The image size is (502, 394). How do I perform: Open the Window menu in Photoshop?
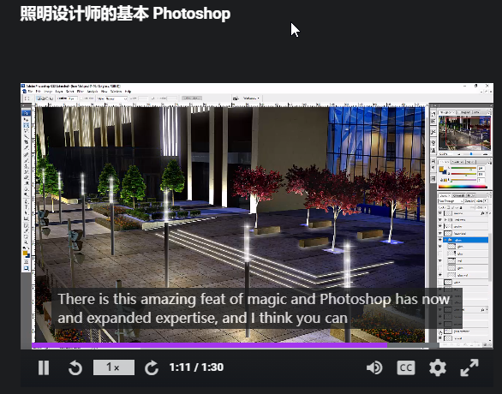[117, 92]
